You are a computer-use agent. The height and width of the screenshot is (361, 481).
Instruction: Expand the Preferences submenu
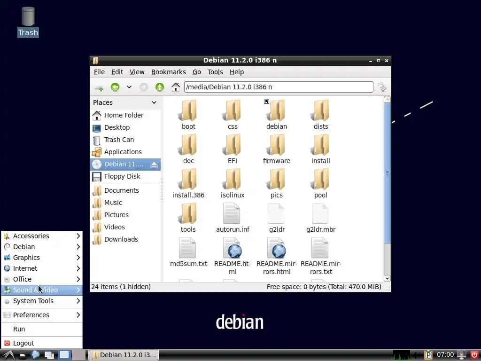tap(42, 315)
